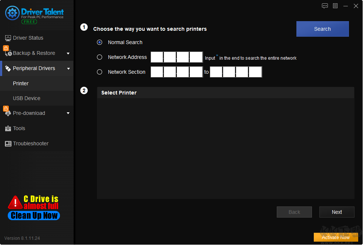Expand the Pre-download dropdown arrow
Screen dimensions: 363x245
(68, 113)
